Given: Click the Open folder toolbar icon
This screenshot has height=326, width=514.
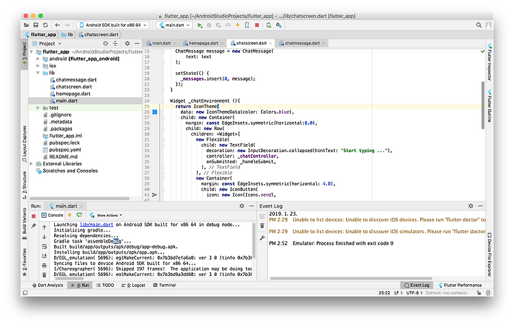Looking at the screenshot, I should pos(26,25).
